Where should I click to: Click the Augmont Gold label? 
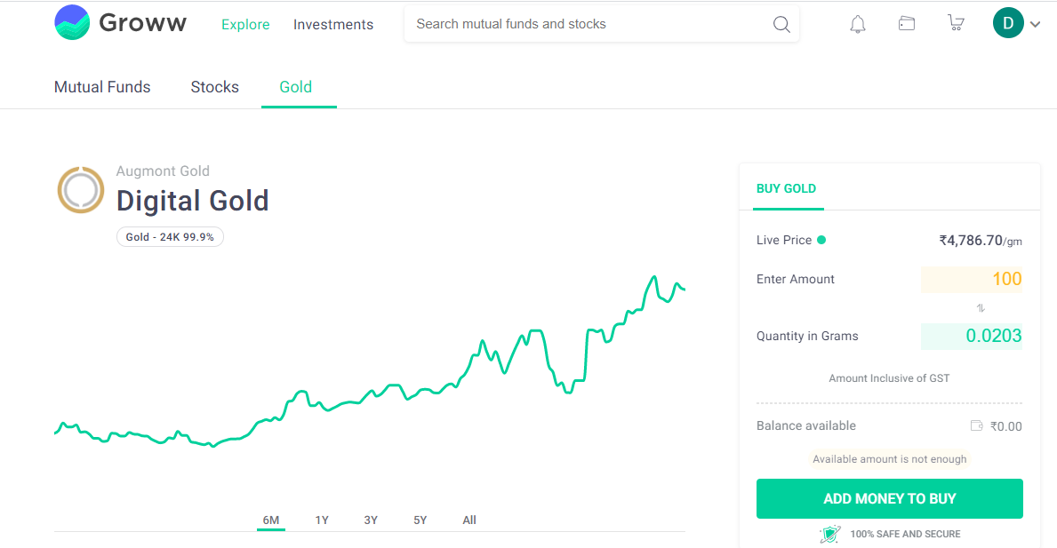click(x=163, y=171)
